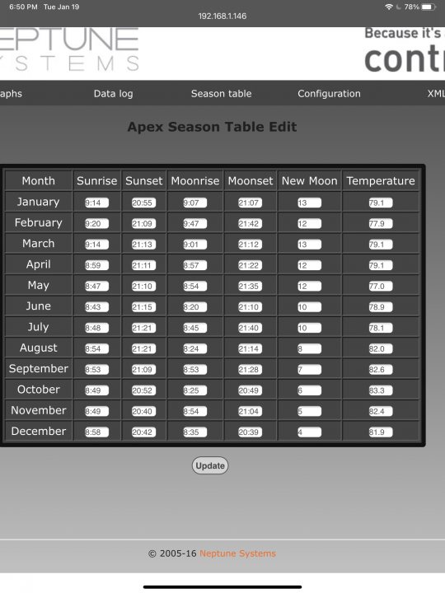This screenshot has height=593, width=445.
Task: Edit May Sunset field
Action: (x=143, y=286)
